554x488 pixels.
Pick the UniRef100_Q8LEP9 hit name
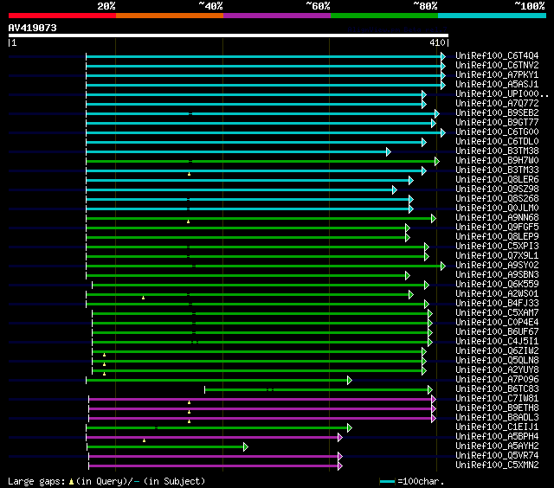coord(497,236)
